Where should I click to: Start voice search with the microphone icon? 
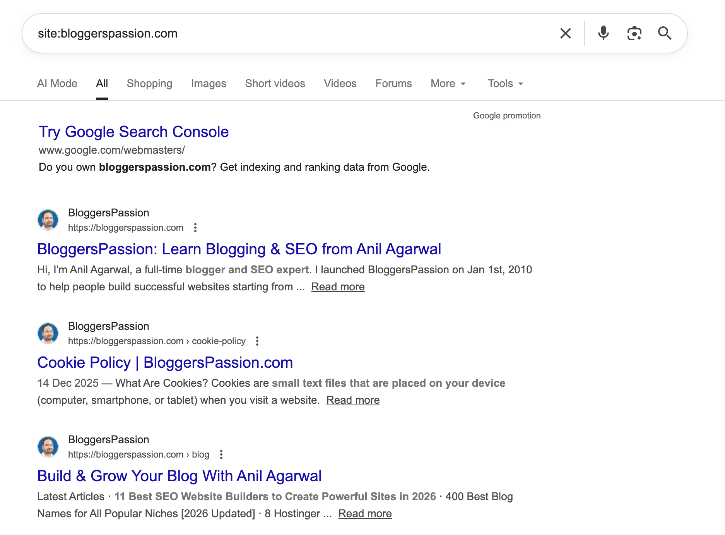602,33
